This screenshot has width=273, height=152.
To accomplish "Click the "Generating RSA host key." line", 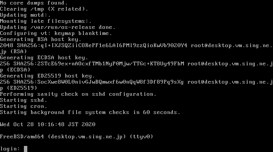I will point(40,39).
